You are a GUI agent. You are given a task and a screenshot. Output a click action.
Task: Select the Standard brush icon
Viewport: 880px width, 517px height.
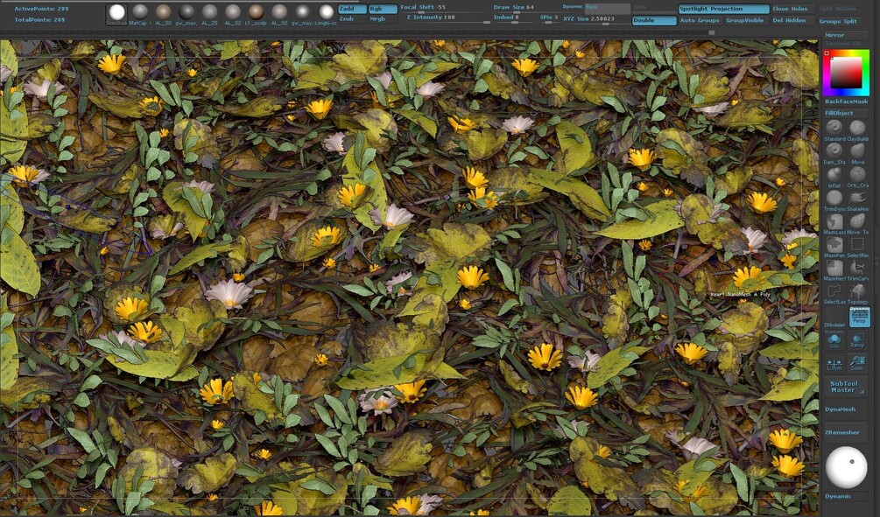pyautogui.click(x=834, y=128)
